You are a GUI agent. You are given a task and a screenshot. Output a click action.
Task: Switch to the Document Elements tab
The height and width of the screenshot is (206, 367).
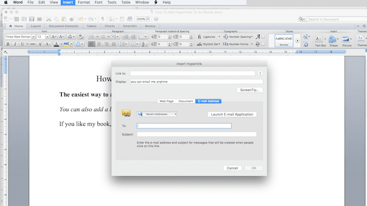(63, 26)
